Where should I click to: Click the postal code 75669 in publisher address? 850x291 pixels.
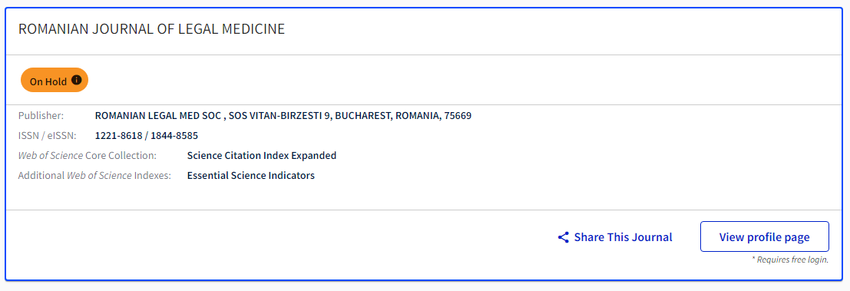tap(458, 115)
